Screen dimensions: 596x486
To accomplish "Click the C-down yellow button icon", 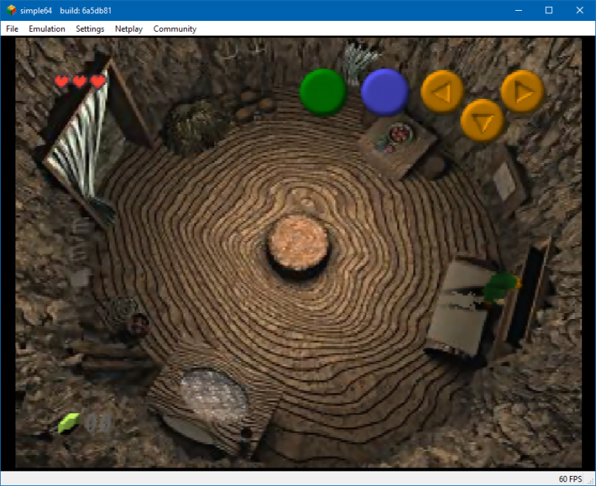I will coord(482,121).
